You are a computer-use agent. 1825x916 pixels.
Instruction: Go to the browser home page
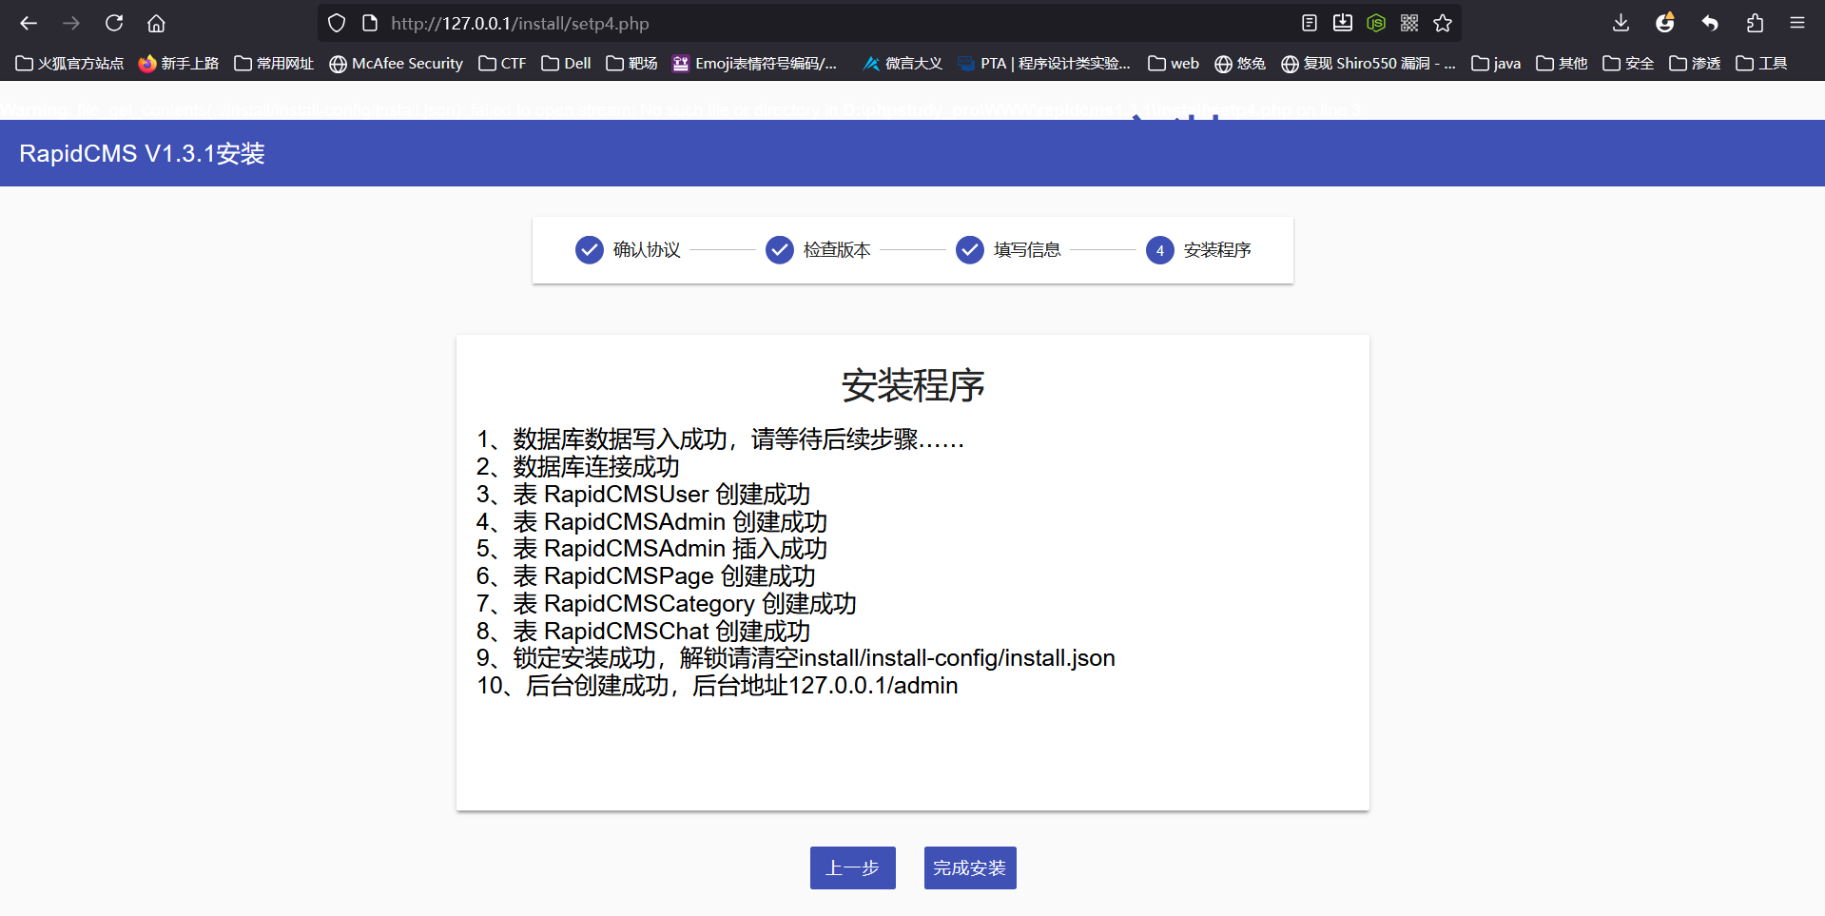tap(157, 23)
